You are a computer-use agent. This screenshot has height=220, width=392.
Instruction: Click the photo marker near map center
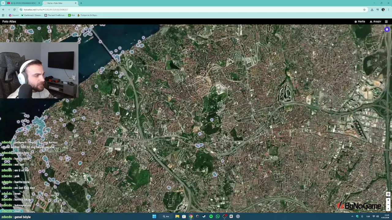pyautogui.click(x=212, y=120)
